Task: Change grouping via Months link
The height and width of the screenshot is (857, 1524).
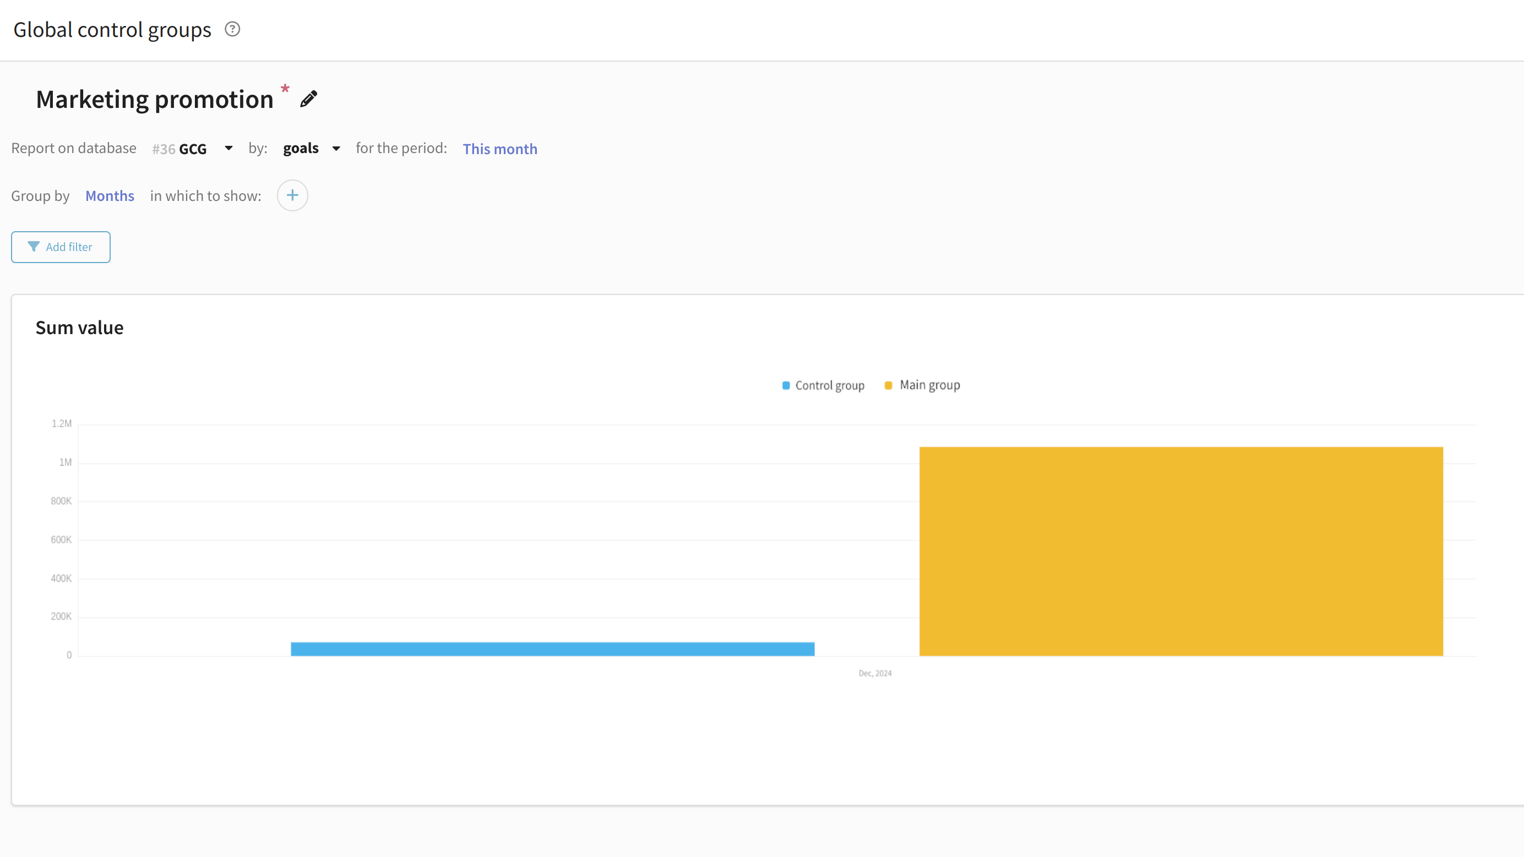Action: coord(110,196)
